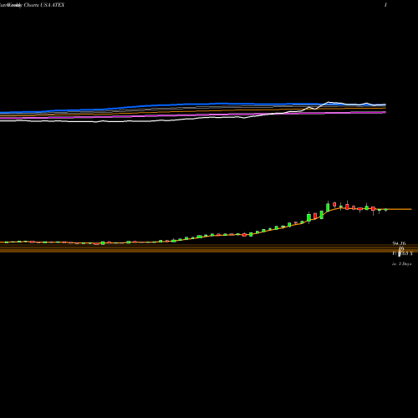Image resolution: width=418 pixels, height=418 pixels.
Task: Click the orange line extension past the last candle
Action: pyautogui.click(x=400, y=209)
